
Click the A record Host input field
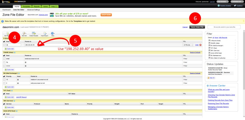pos(14,45)
